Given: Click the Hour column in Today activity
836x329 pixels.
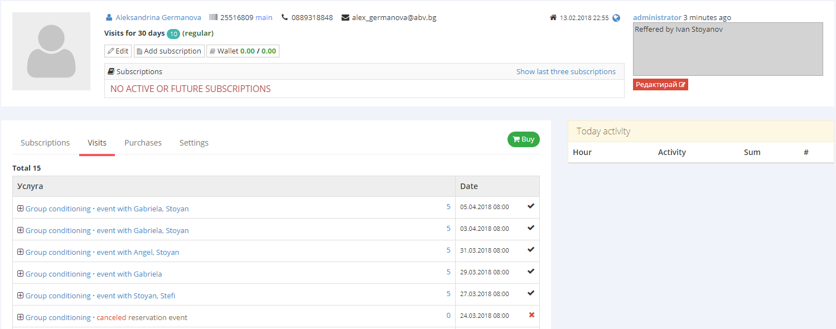Looking at the screenshot, I should [582, 152].
